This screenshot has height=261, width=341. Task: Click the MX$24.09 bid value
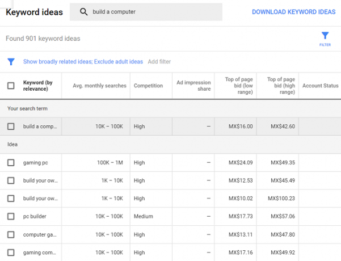pyautogui.click(x=241, y=162)
